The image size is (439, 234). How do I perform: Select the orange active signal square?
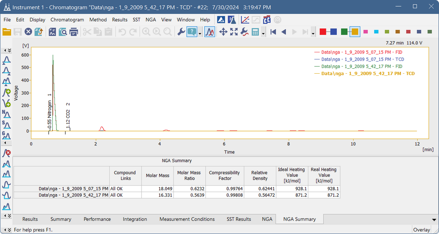coord(355,32)
